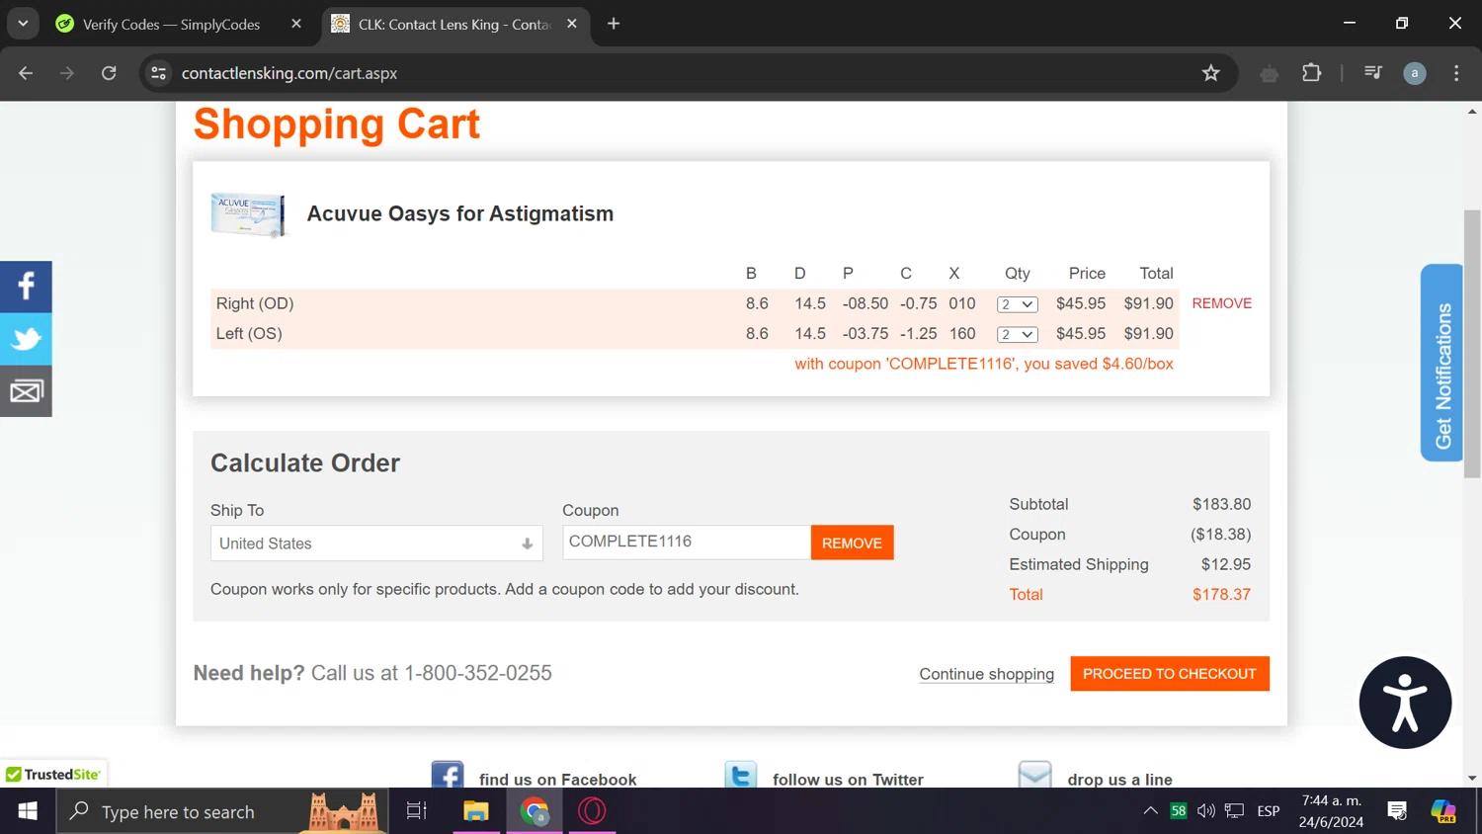Click the Estimated Shipping $12.95 value
Viewport: 1482px width, 834px height.
click(1226, 564)
